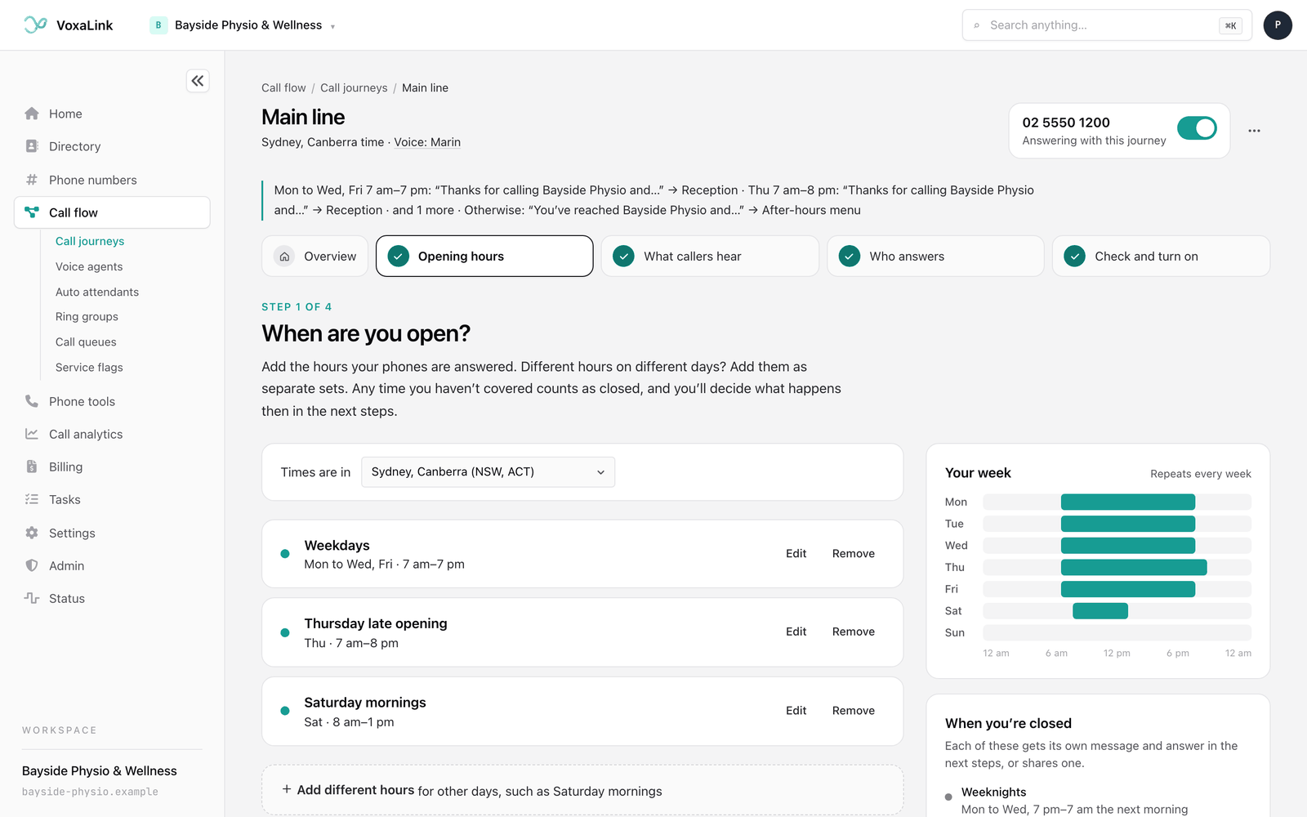Click the Directory book icon
Image resolution: width=1307 pixels, height=817 pixels.
(x=32, y=146)
